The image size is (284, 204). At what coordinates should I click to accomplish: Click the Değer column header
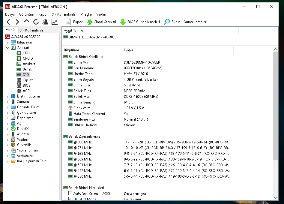coord(178,50)
